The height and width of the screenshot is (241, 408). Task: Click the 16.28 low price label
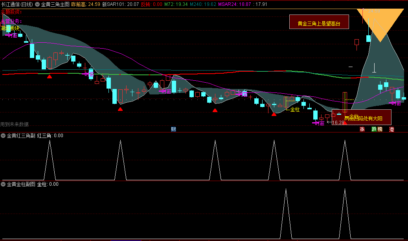[x=338, y=123]
